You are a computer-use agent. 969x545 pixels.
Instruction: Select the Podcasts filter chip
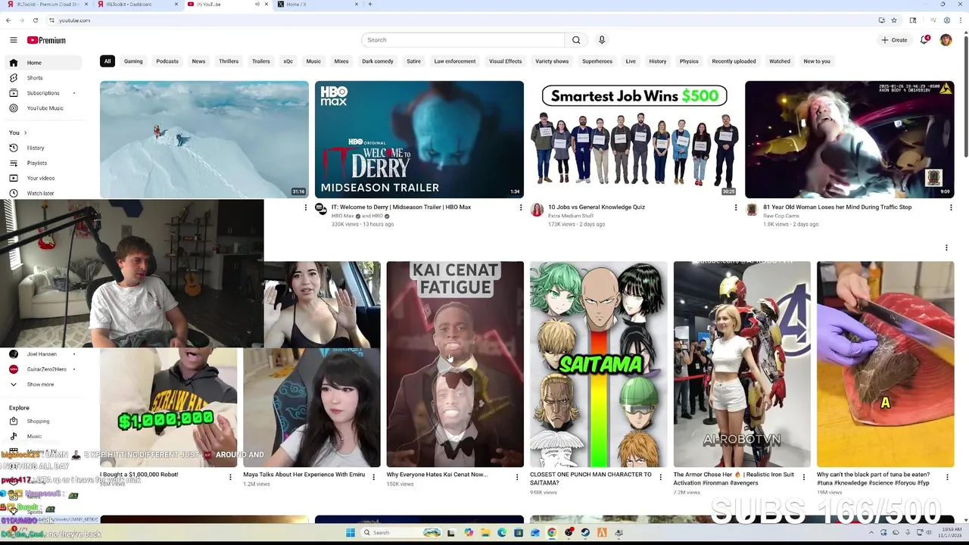tap(167, 61)
